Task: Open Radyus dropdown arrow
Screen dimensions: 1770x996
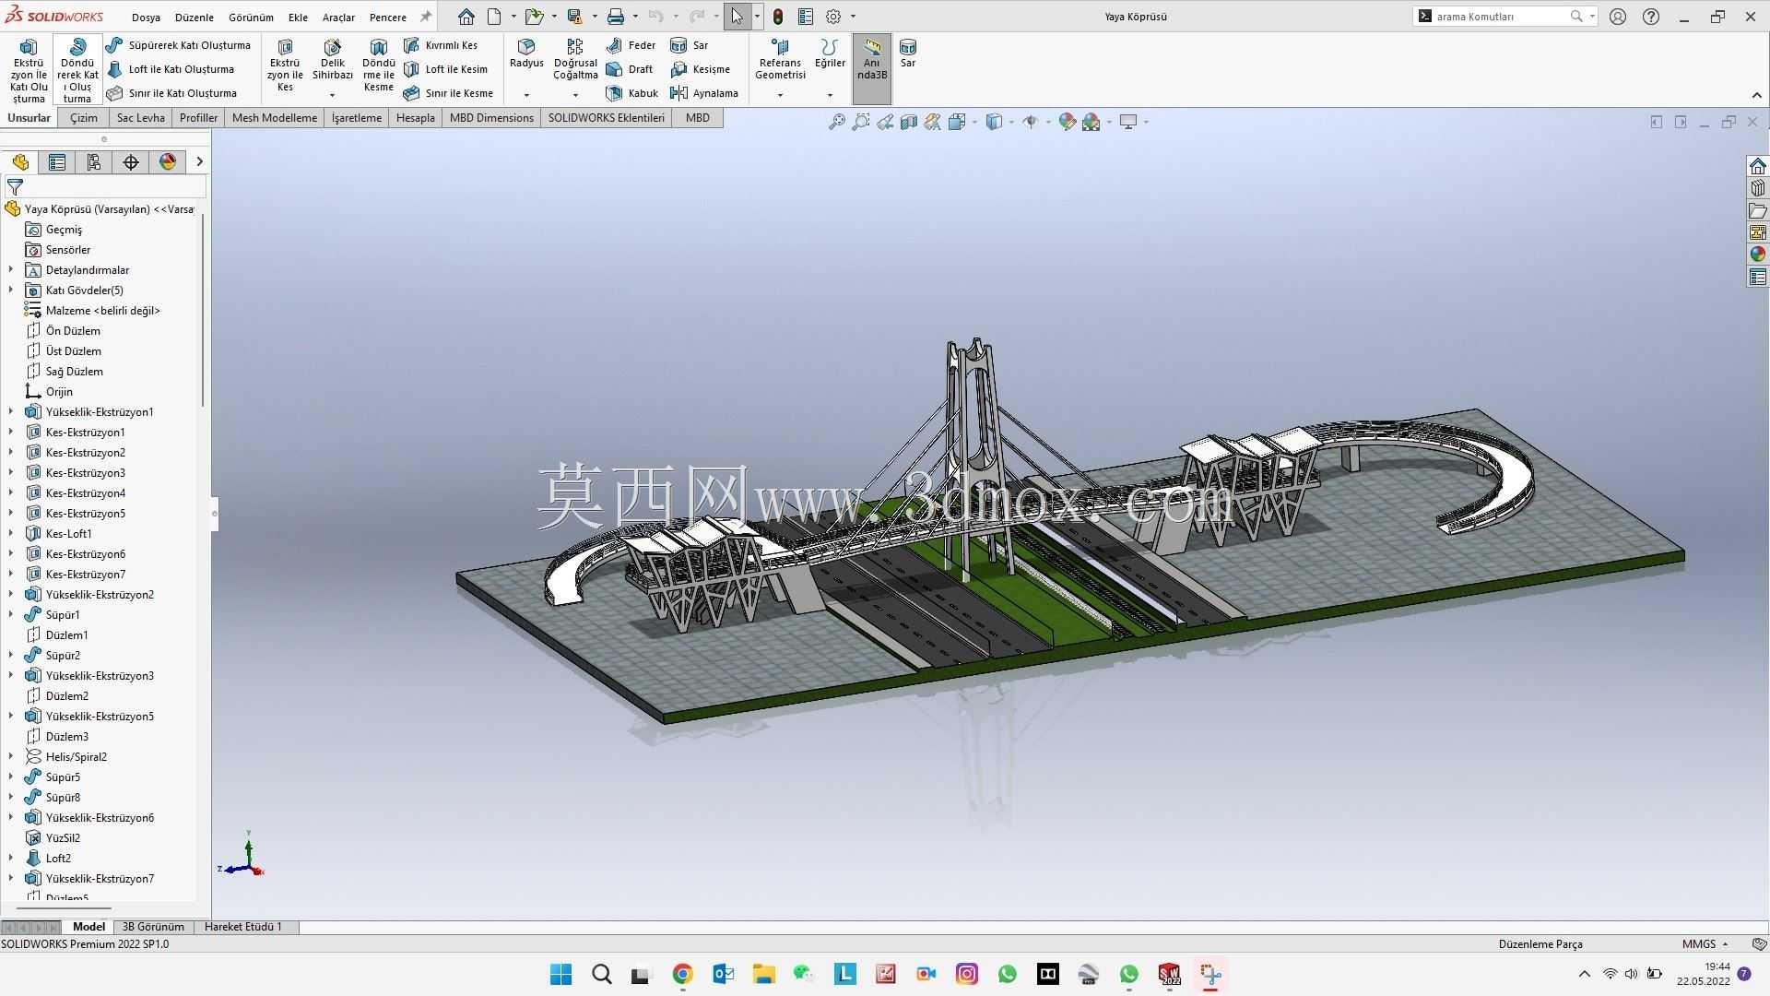Action: 526,95
